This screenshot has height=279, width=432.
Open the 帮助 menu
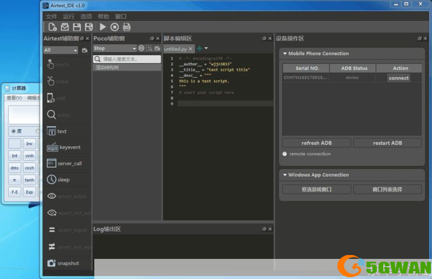coord(103,17)
